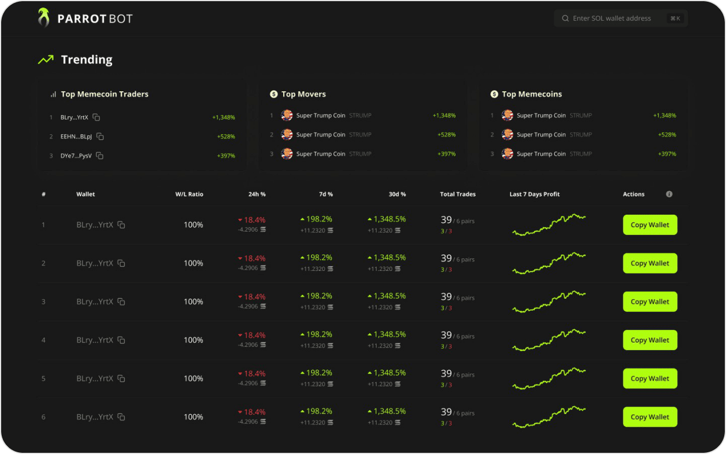This screenshot has width=726, height=454.
Task: Click Top Movers heading
Action: point(303,94)
